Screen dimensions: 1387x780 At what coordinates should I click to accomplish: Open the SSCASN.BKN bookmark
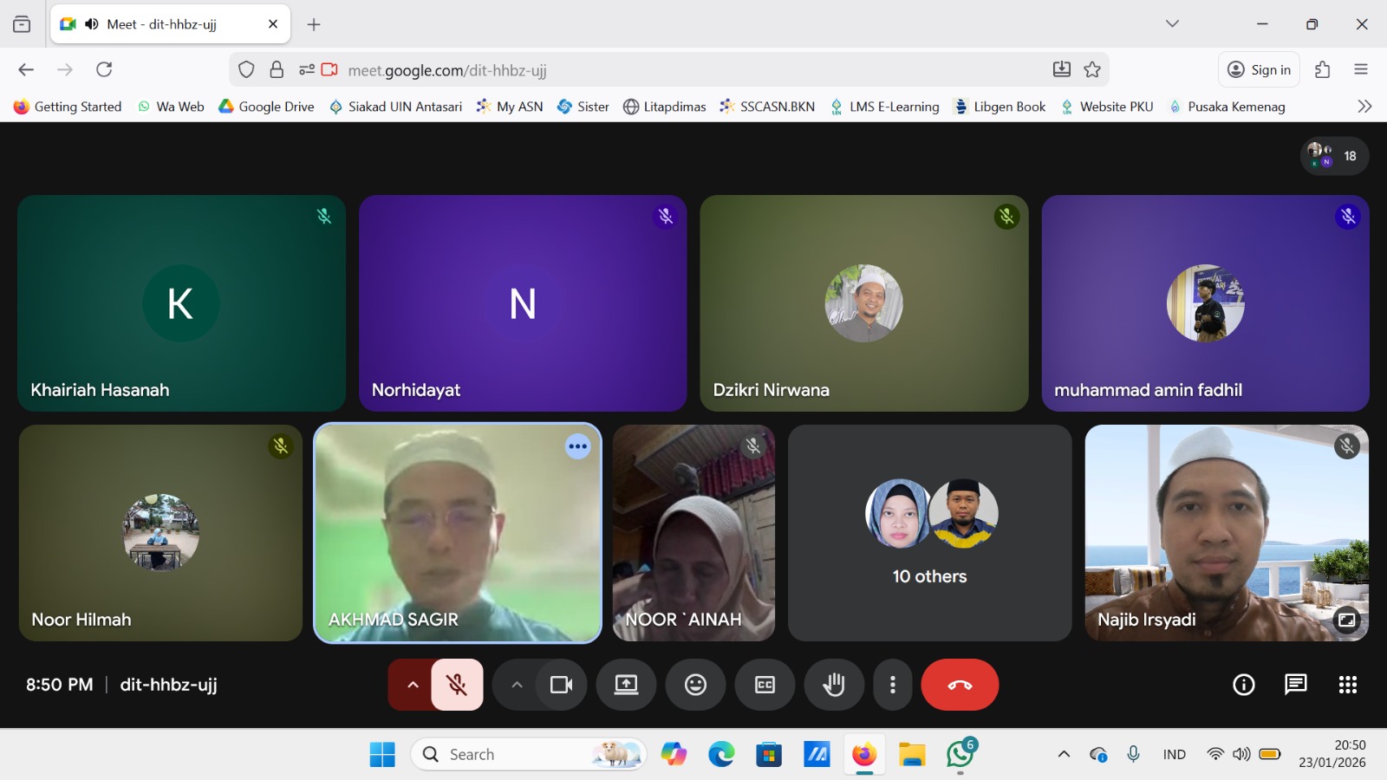767,107
